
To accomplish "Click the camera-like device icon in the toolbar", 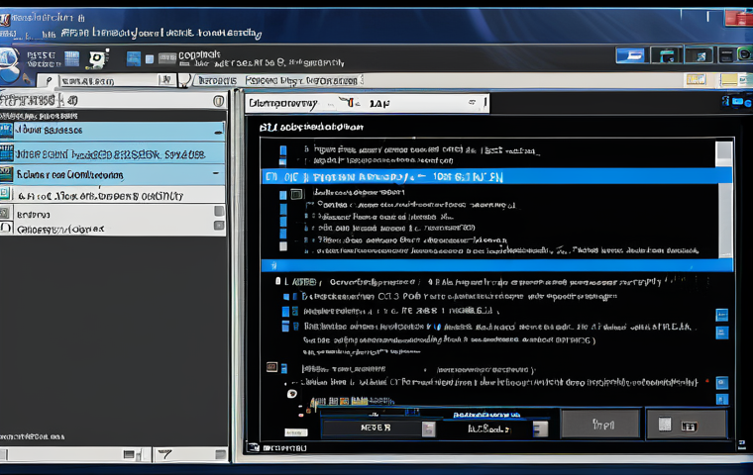I will (98, 58).
